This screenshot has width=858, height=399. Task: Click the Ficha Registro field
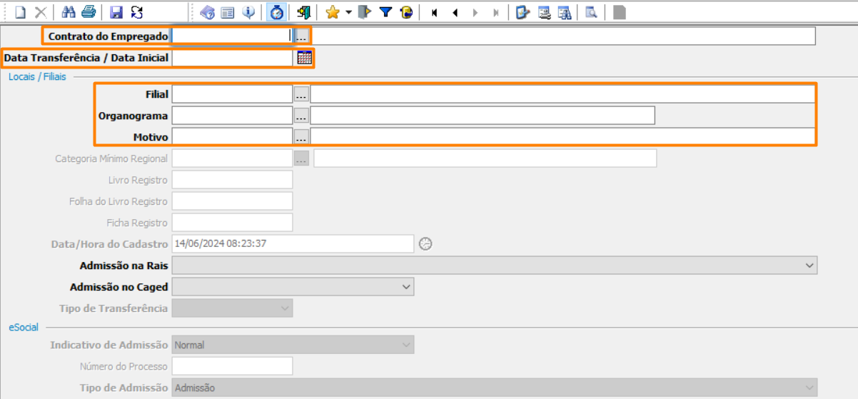[x=232, y=223]
